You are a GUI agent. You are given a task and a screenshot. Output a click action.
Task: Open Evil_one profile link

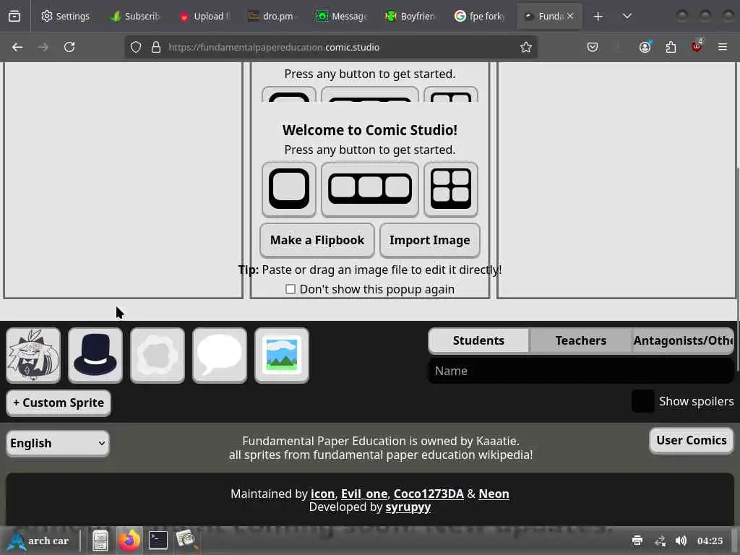[364, 494]
